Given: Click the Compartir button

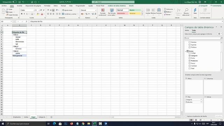Looking at the screenshot, I should click(x=203, y=6).
